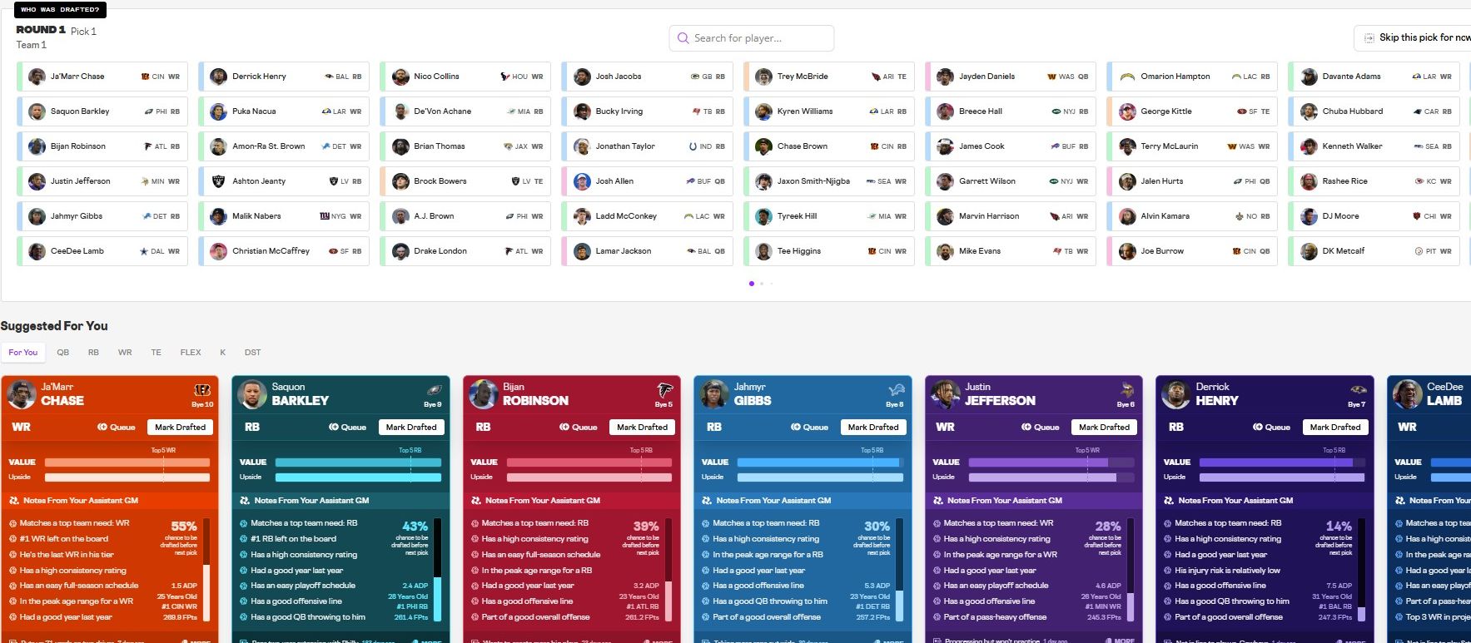Click Henry VALUE bar
This screenshot has height=643, width=1471.
1283,462
